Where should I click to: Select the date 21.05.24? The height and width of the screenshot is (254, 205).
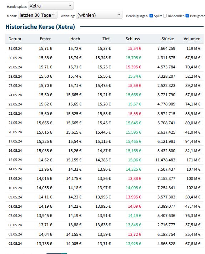[x=15, y=123]
